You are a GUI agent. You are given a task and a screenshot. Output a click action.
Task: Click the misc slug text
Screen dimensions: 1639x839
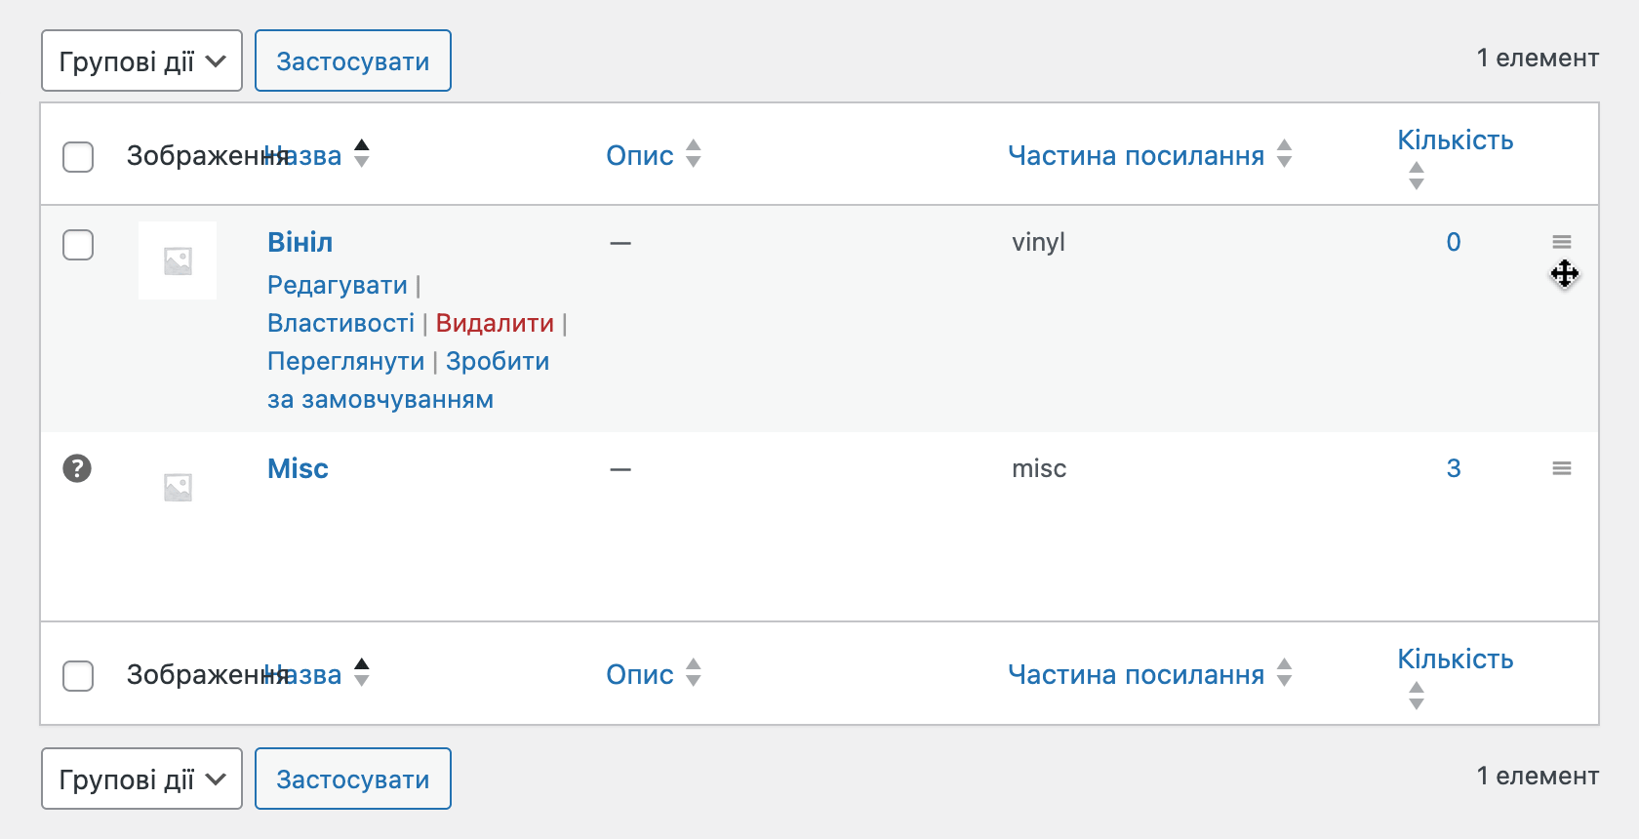click(1039, 468)
